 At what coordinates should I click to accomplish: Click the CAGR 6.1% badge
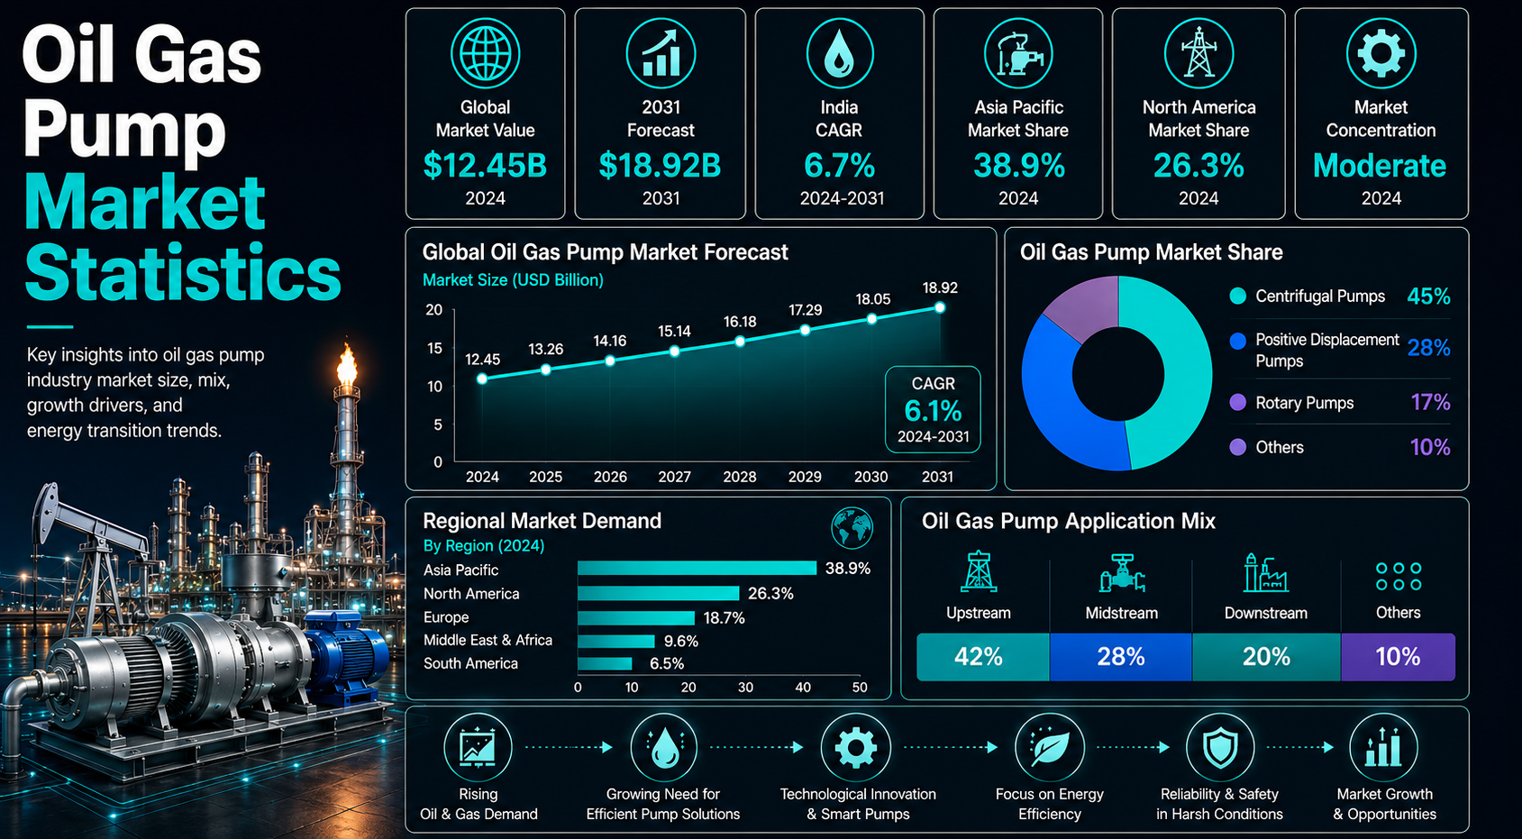933,409
